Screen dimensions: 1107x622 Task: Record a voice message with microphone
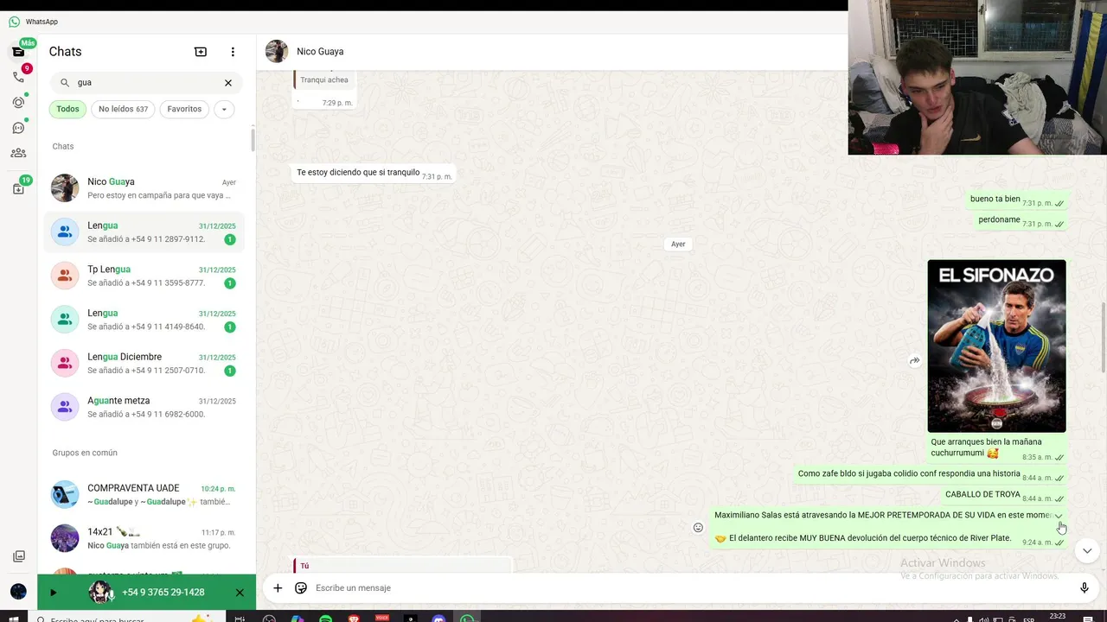(x=1085, y=588)
